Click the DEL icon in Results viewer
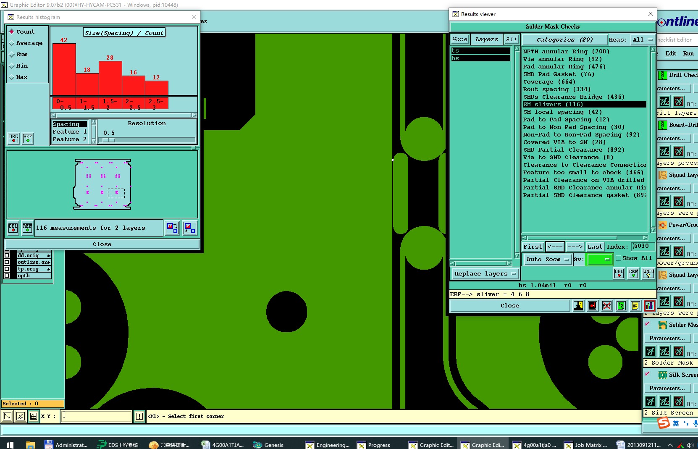 [619, 273]
